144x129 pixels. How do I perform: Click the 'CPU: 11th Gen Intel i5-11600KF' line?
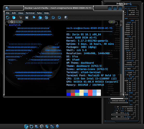point(92,78)
